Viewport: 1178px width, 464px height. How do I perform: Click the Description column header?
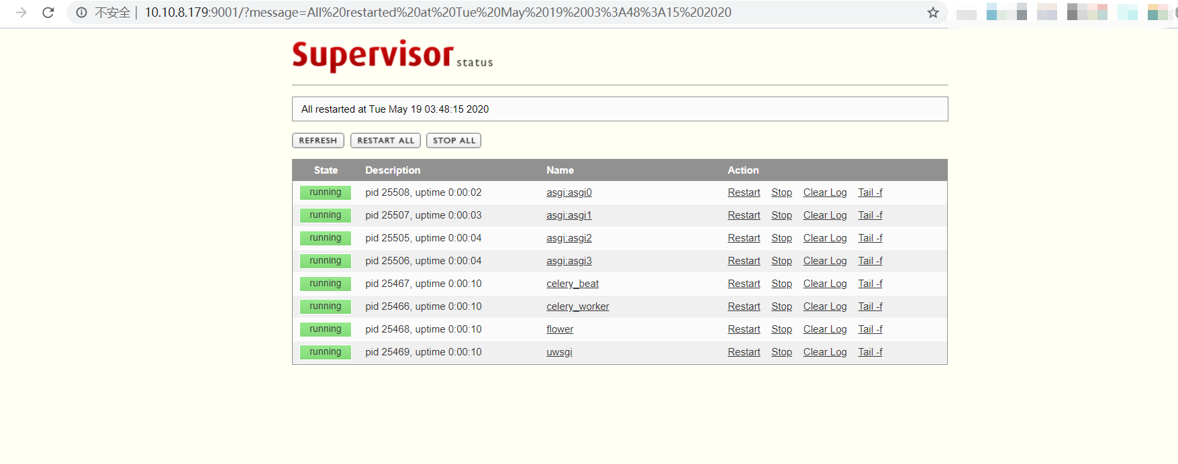coord(393,170)
